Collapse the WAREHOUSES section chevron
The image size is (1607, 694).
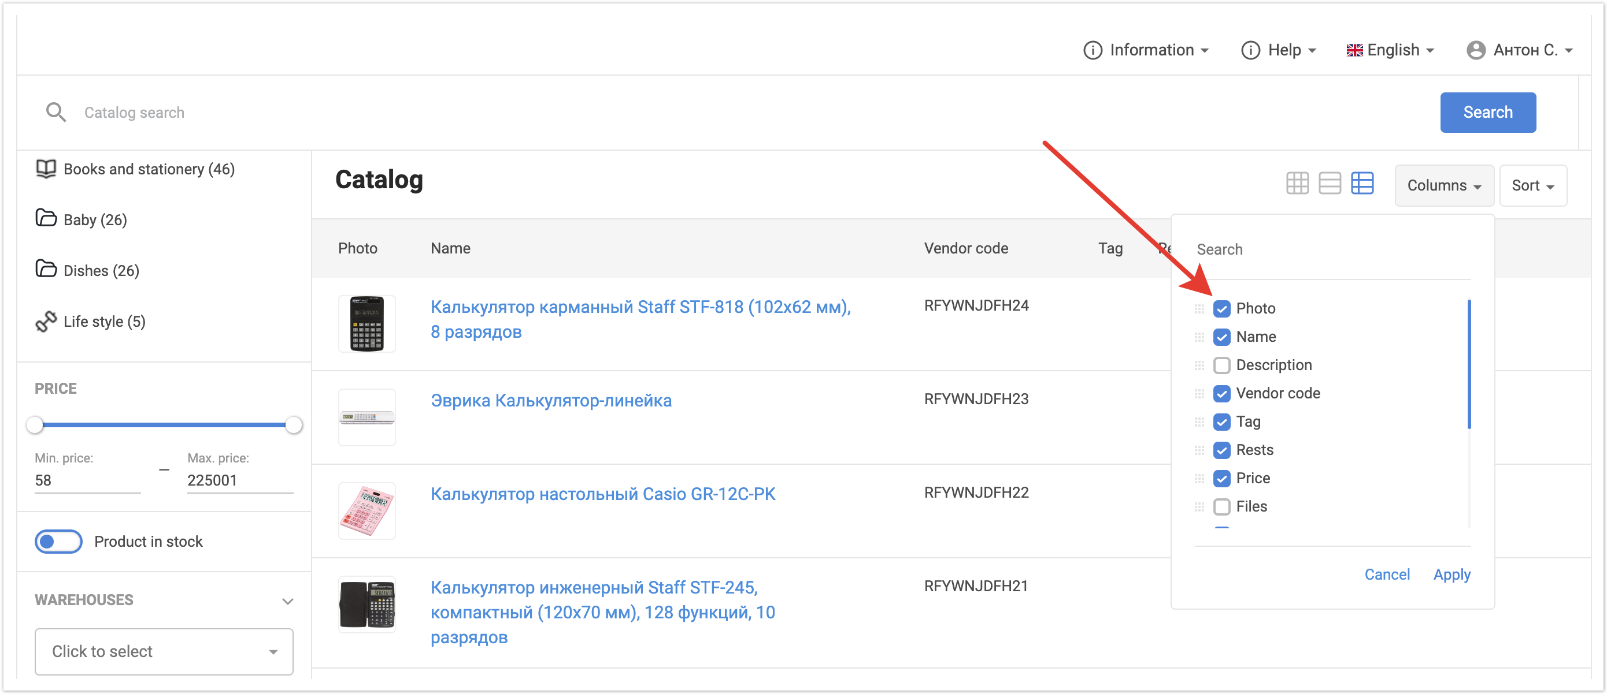(288, 601)
